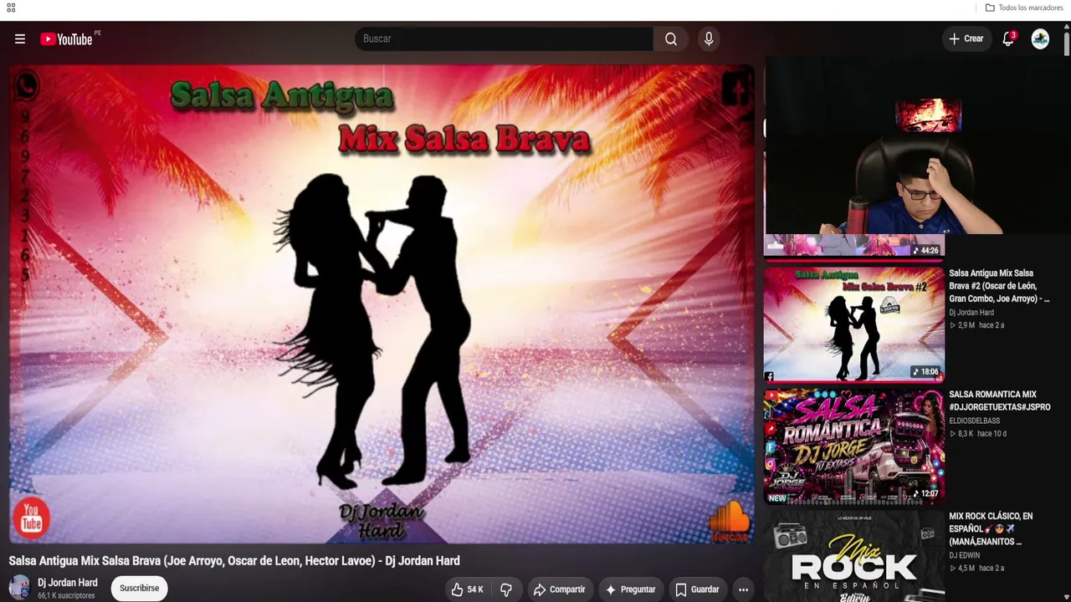Open the browser apps grid icon
Screen dimensions: 1071x602
(x=11, y=8)
